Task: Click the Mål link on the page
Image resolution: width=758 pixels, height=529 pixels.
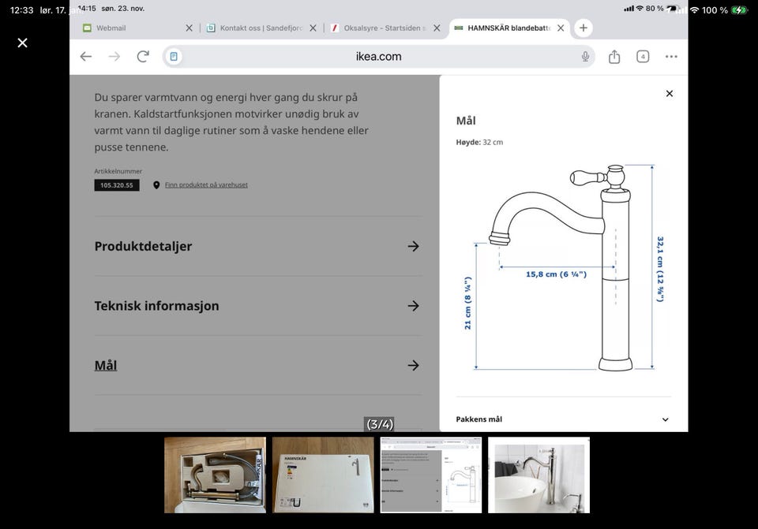Action: (x=106, y=365)
